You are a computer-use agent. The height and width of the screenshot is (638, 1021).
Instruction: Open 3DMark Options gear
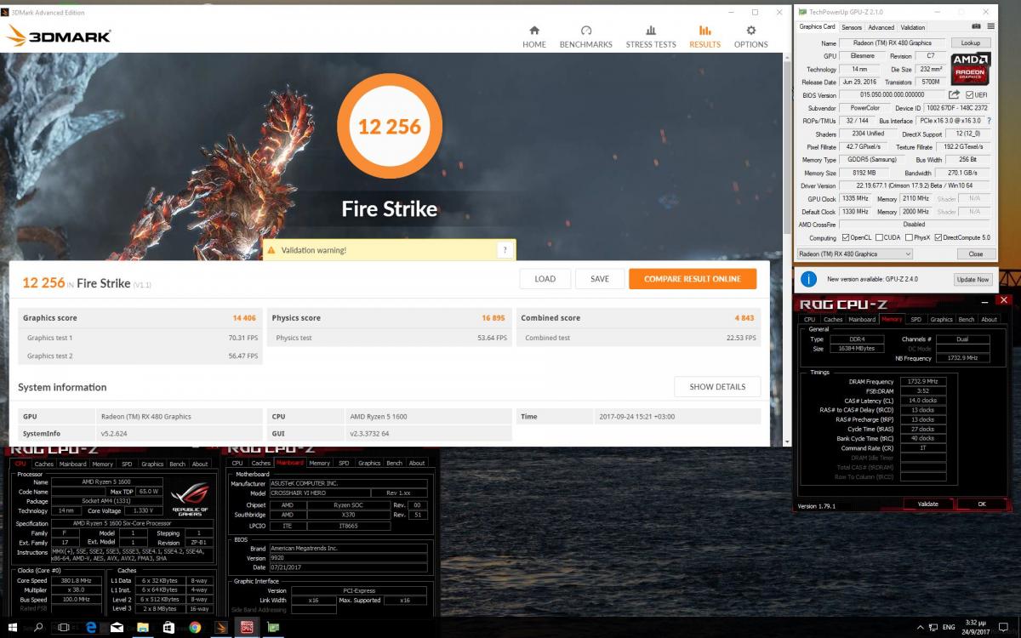[750, 37]
